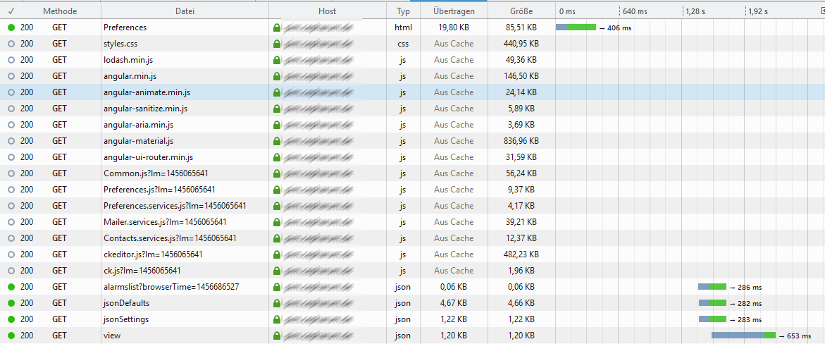This screenshot has width=825, height=344.
Task: Click the green lock icon for Preferences request
Action: click(277, 27)
